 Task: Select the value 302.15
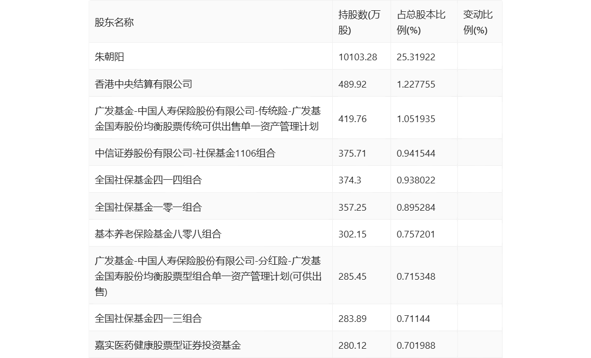tap(352, 234)
